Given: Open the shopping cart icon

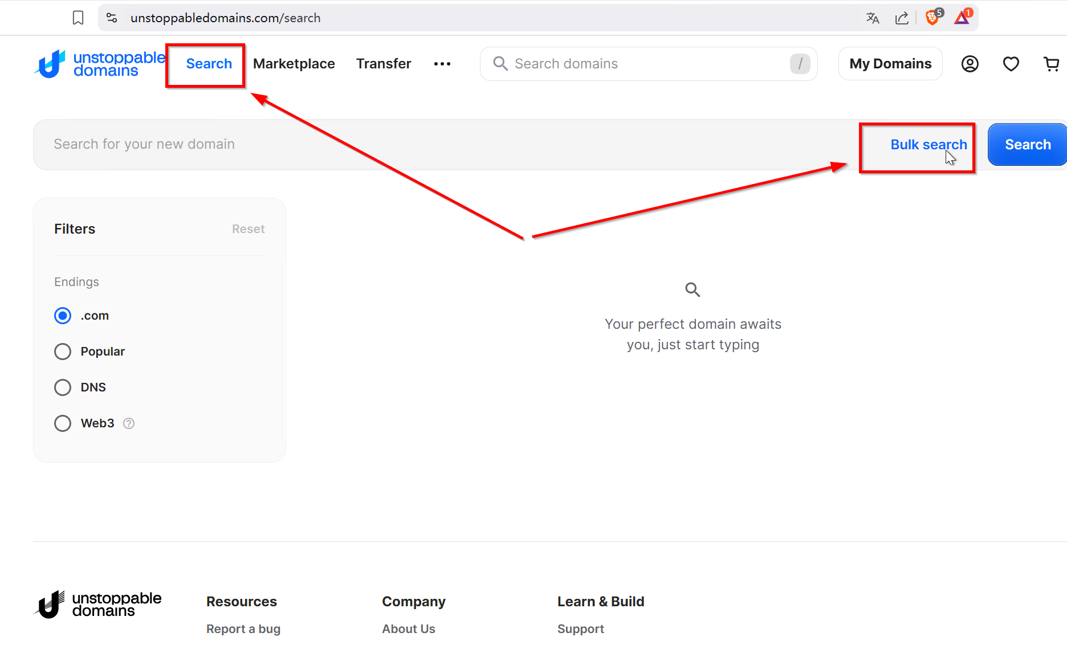Looking at the screenshot, I should (1052, 64).
